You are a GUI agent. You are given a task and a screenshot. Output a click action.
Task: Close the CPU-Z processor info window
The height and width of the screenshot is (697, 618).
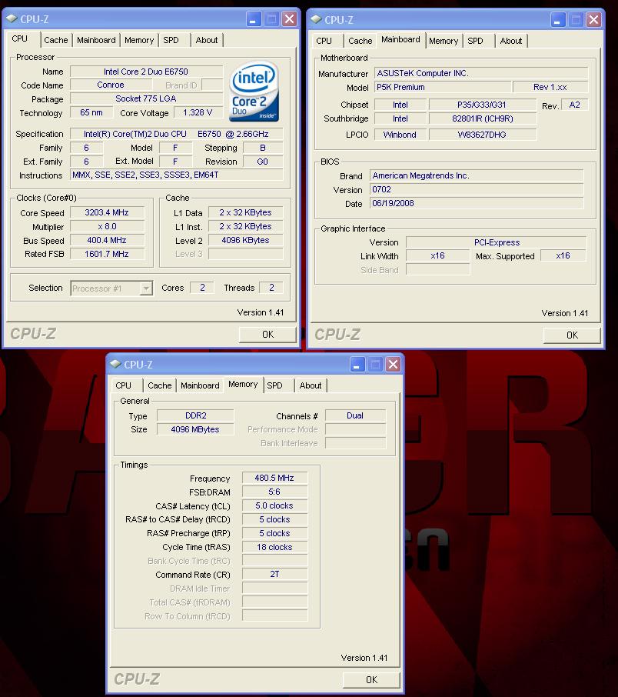pos(289,19)
